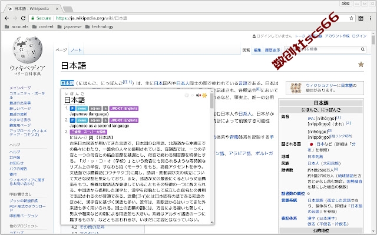The image size is (377, 235).
Task: Open おまかせ表示 sidebar link
Action: pyautogui.click(x=20, y=119)
